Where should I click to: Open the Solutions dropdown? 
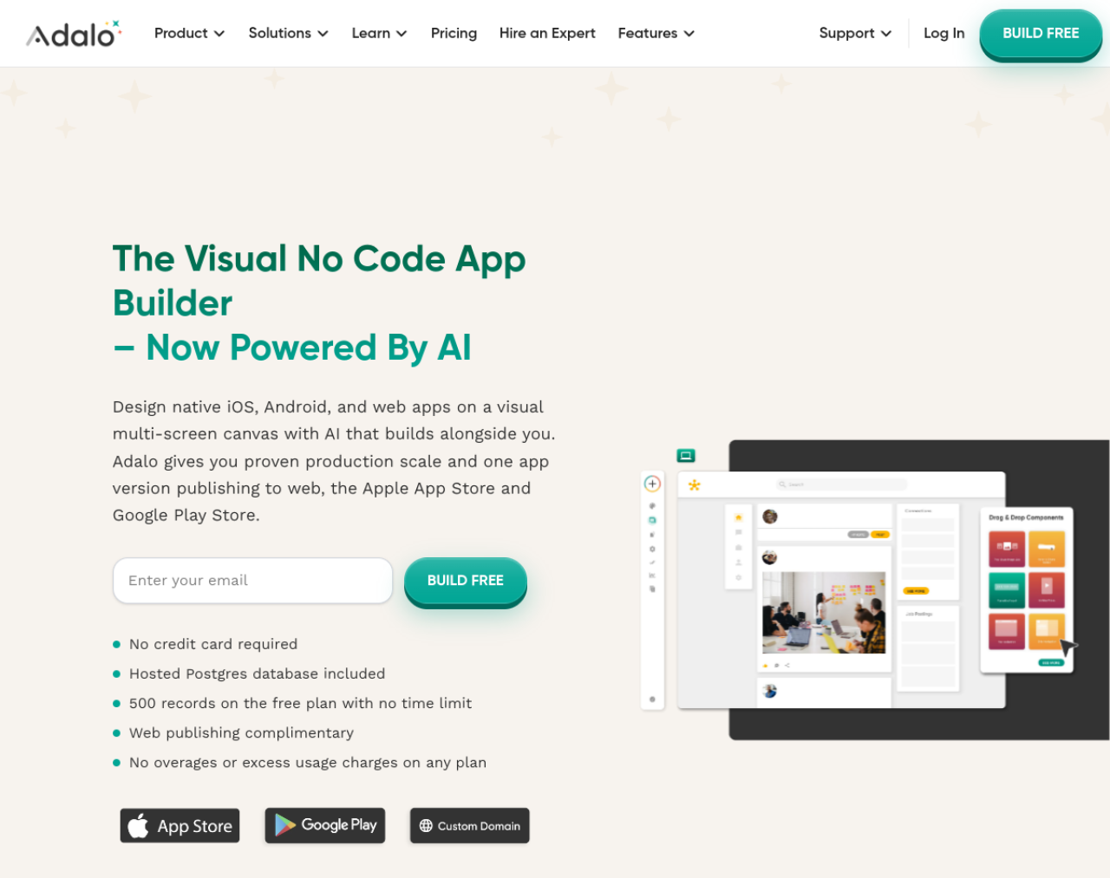(289, 33)
